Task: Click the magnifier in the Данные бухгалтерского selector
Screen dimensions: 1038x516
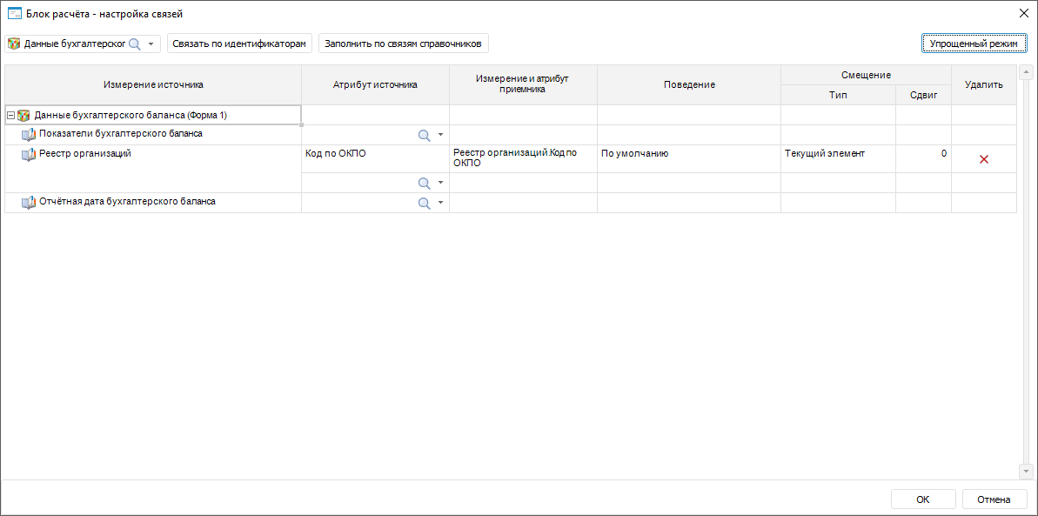Action: click(x=135, y=44)
